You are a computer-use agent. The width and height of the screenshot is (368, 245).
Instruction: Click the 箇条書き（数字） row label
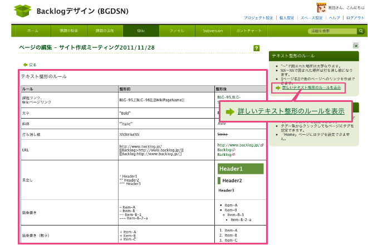[36, 236]
